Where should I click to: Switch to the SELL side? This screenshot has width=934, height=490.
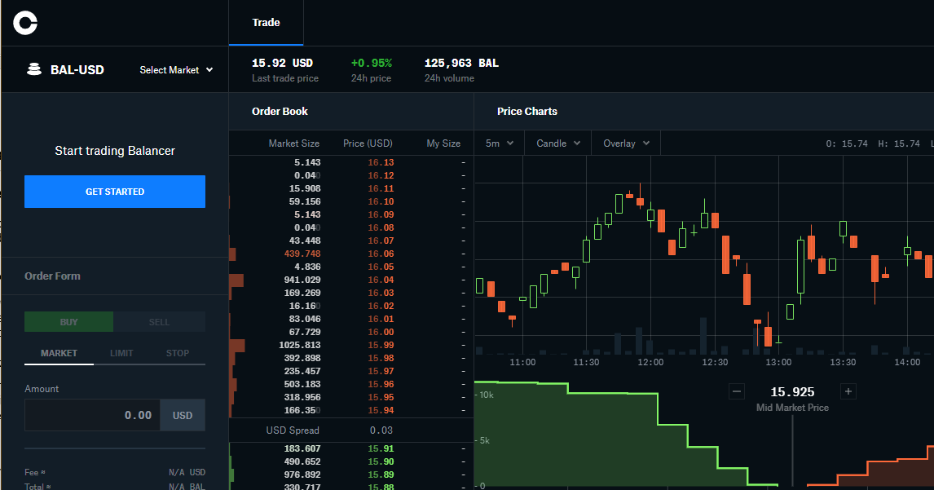point(159,321)
